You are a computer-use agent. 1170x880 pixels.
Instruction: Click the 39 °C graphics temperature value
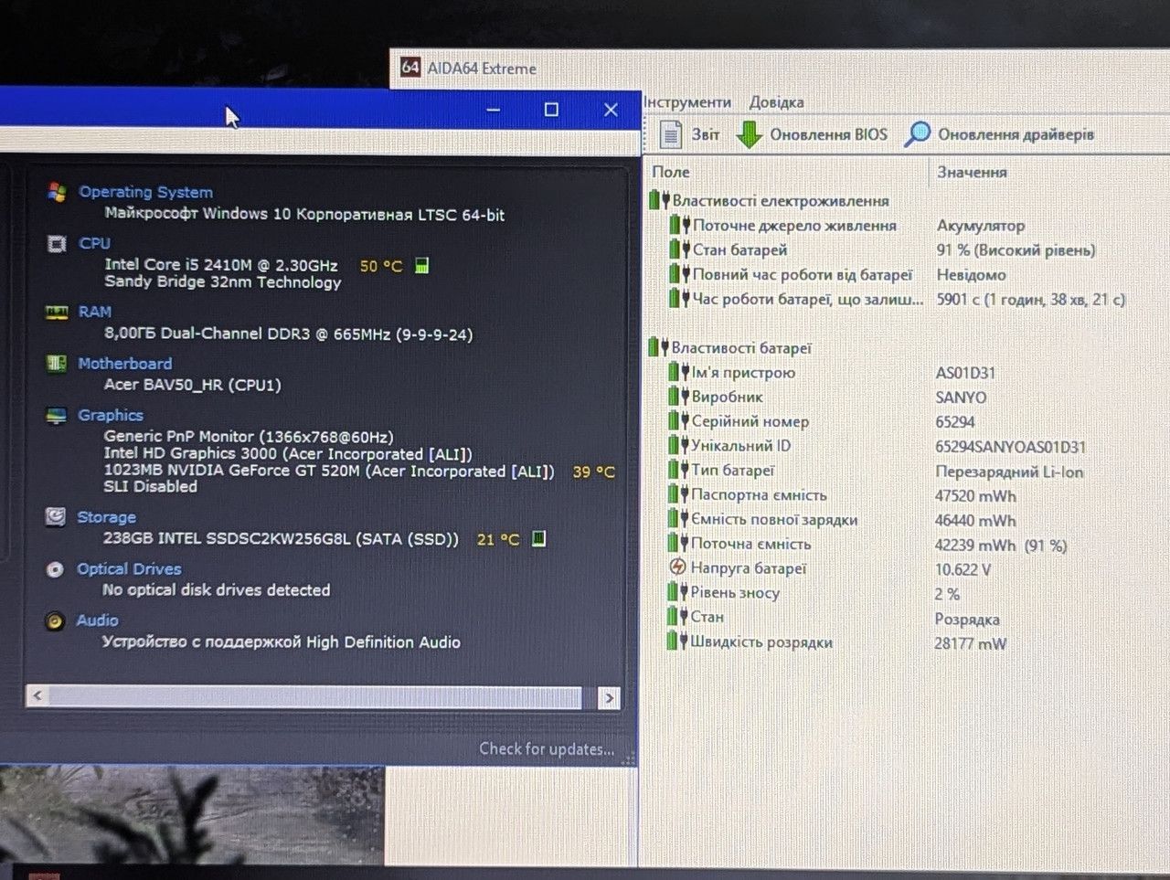tap(594, 472)
